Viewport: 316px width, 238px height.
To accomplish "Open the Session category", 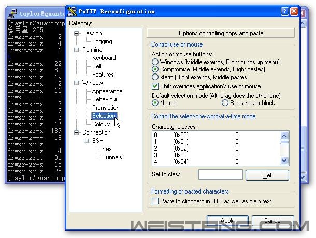I will pos(92,33).
